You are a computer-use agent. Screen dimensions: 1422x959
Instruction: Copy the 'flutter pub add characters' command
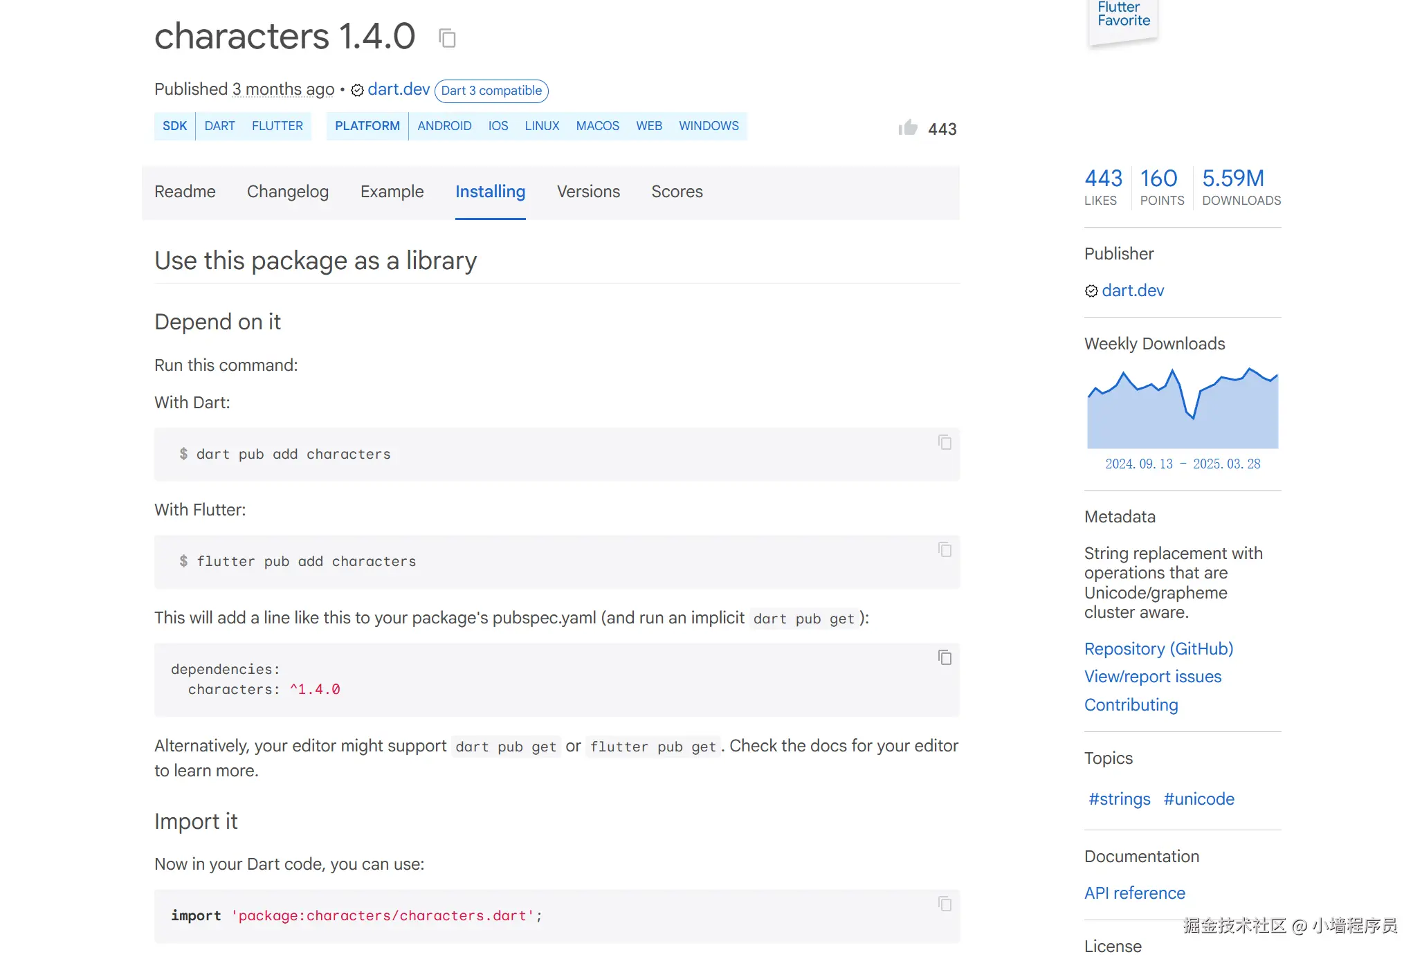click(945, 549)
